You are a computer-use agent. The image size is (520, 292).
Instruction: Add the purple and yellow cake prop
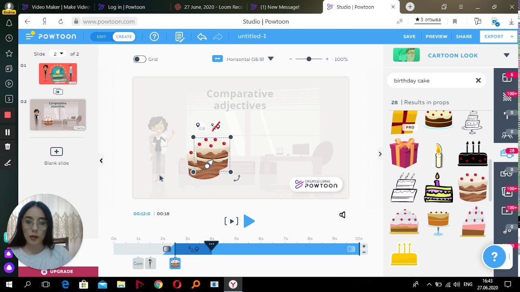click(x=438, y=188)
